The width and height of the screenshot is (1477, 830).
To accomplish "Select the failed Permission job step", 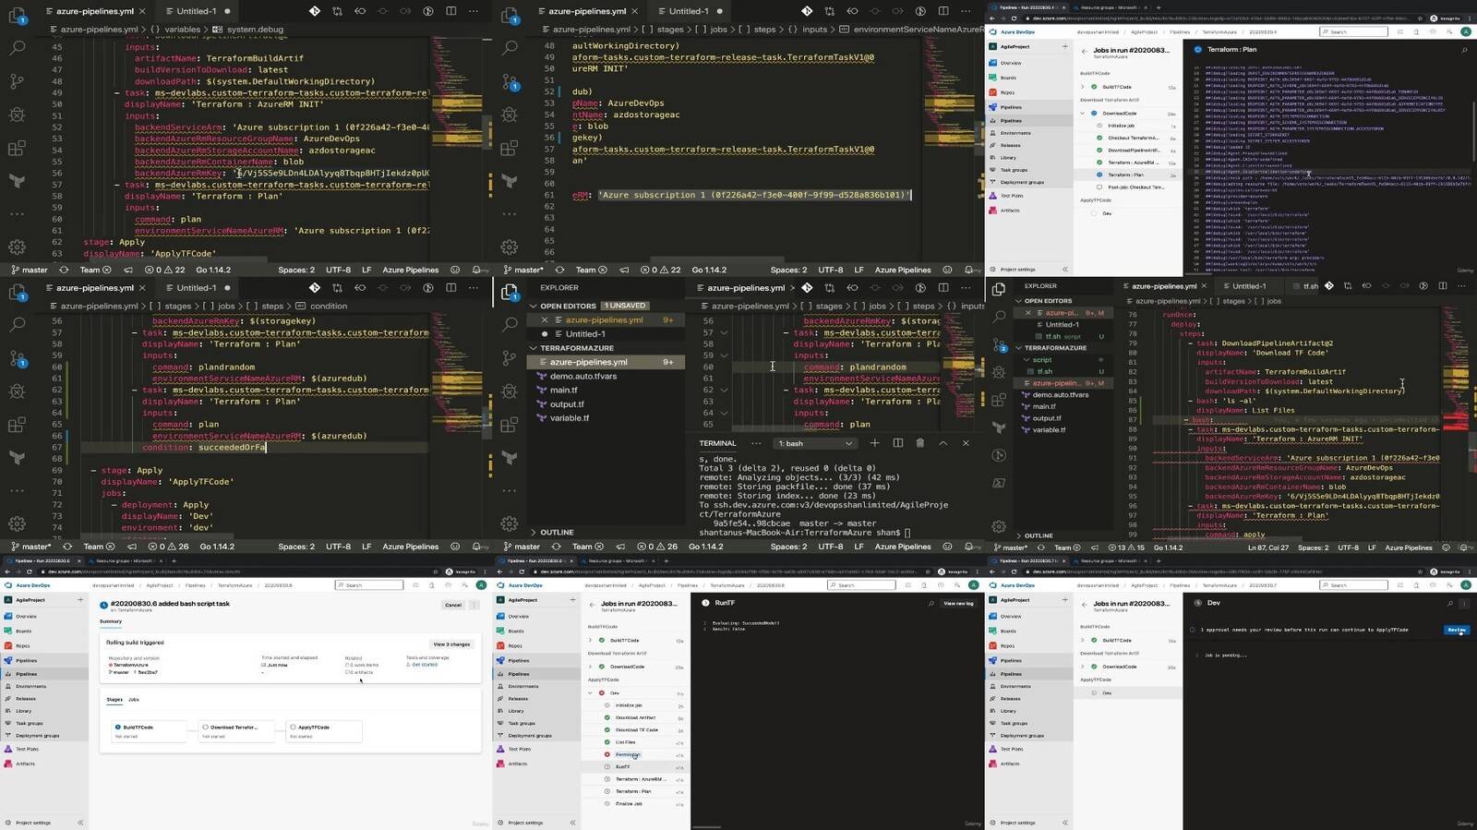I will tap(628, 754).
